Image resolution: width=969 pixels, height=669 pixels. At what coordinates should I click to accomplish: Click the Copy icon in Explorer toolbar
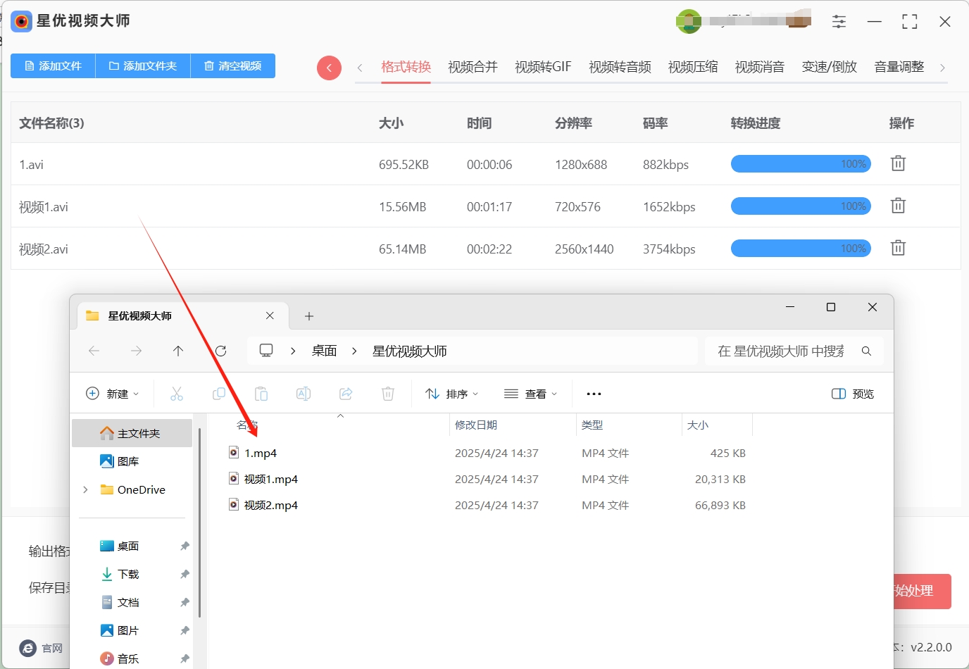pyautogui.click(x=219, y=394)
